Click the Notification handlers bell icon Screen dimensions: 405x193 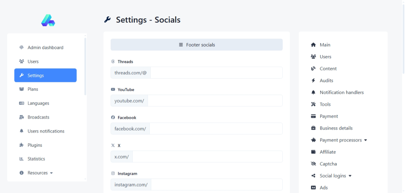[313, 92]
